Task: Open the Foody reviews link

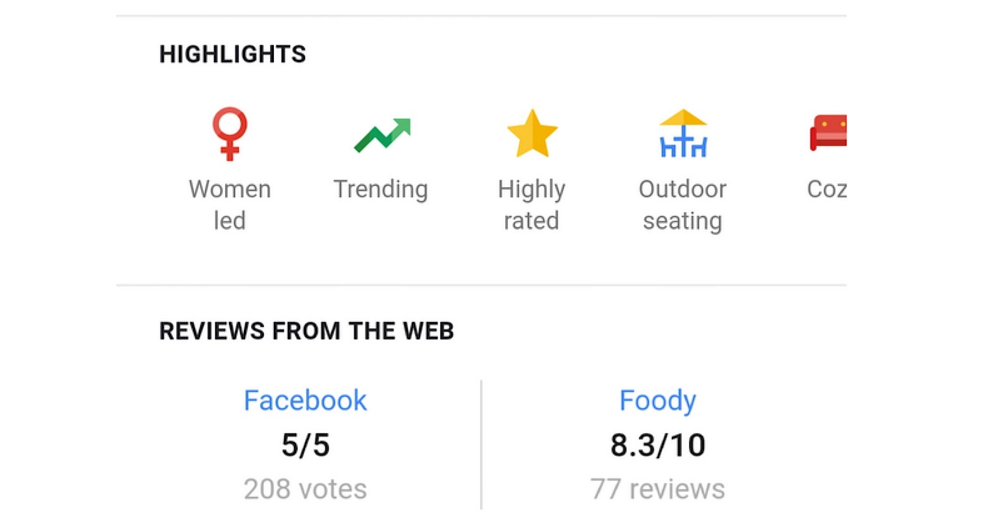Action: click(x=657, y=401)
